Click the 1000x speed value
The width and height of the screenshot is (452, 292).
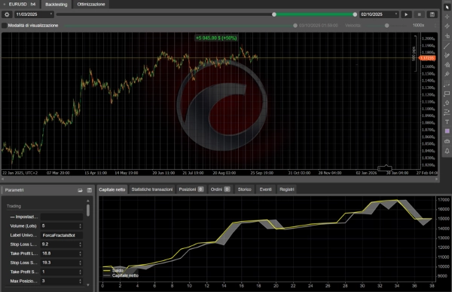coord(418,26)
